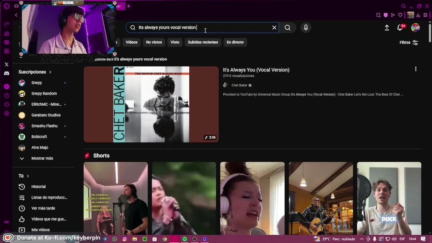This screenshot has height=243, width=432.
Task: Open WhatsApp from the taskbar
Action: pos(115,239)
